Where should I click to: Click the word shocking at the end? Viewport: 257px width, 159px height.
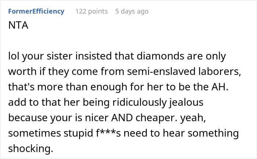pos(30,148)
